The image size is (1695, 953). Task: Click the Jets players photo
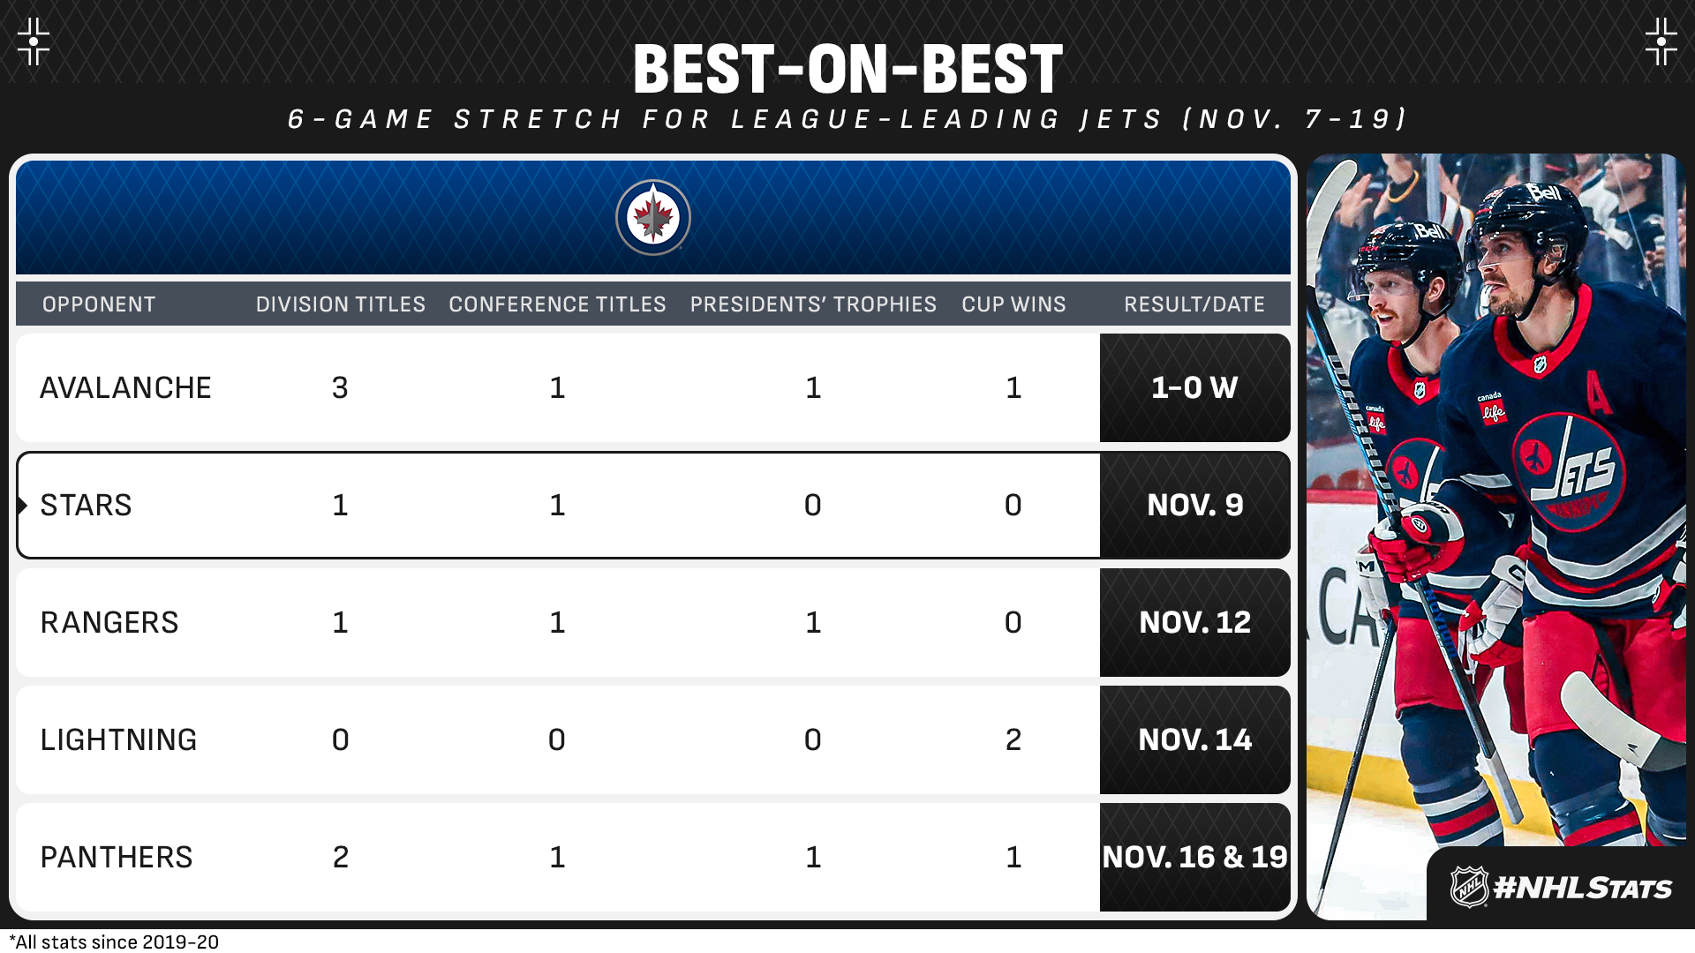click(1495, 494)
